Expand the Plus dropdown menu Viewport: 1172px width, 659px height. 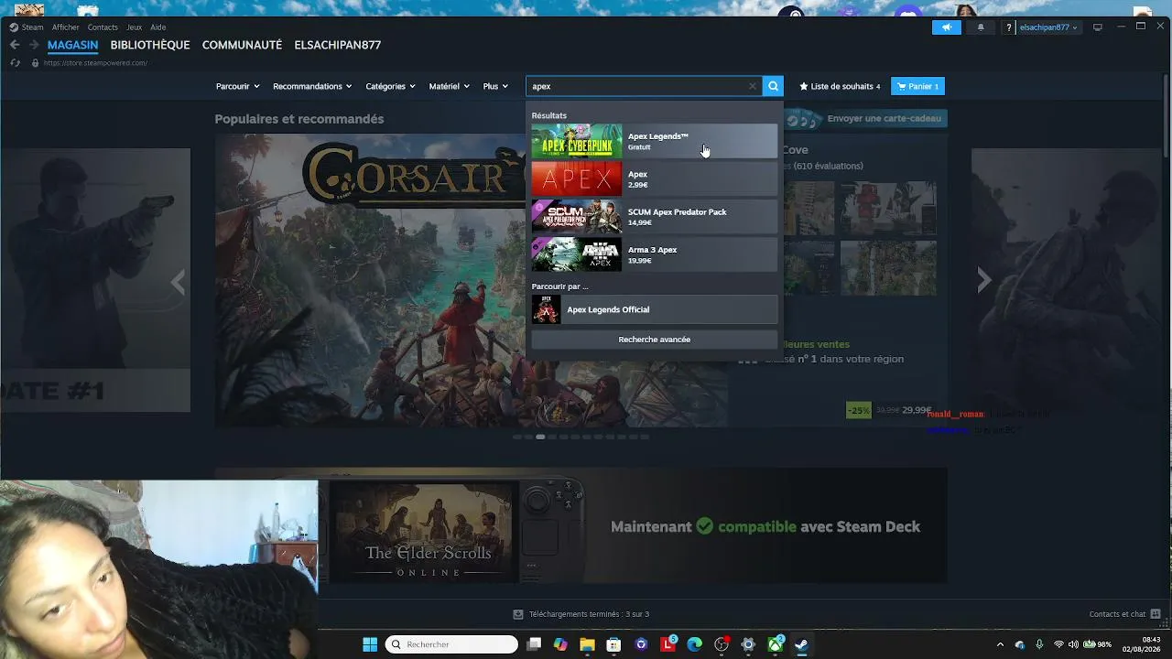tap(495, 86)
